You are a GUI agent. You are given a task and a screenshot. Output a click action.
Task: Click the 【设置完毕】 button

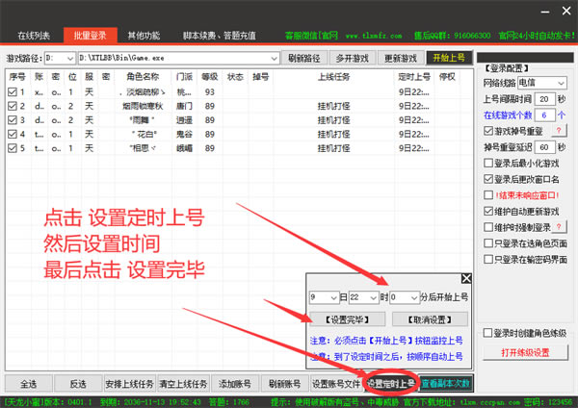(x=337, y=319)
